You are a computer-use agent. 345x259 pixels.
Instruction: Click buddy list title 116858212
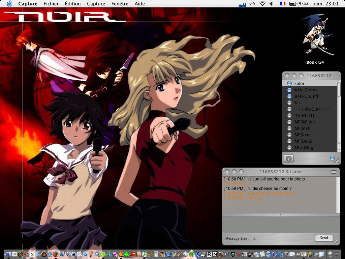pos(319,76)
